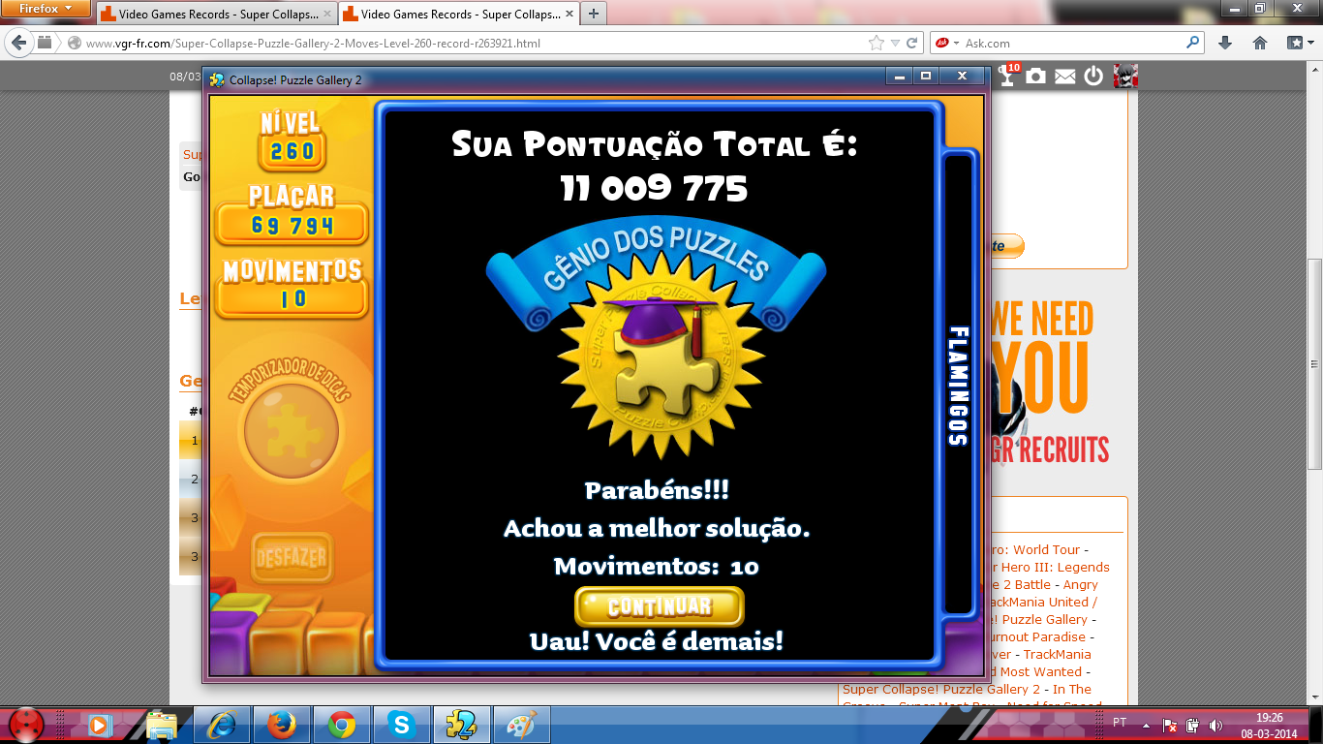Reload the page using the refresh icon
The height and width of the screenshot is (744, 1323).
912,43
